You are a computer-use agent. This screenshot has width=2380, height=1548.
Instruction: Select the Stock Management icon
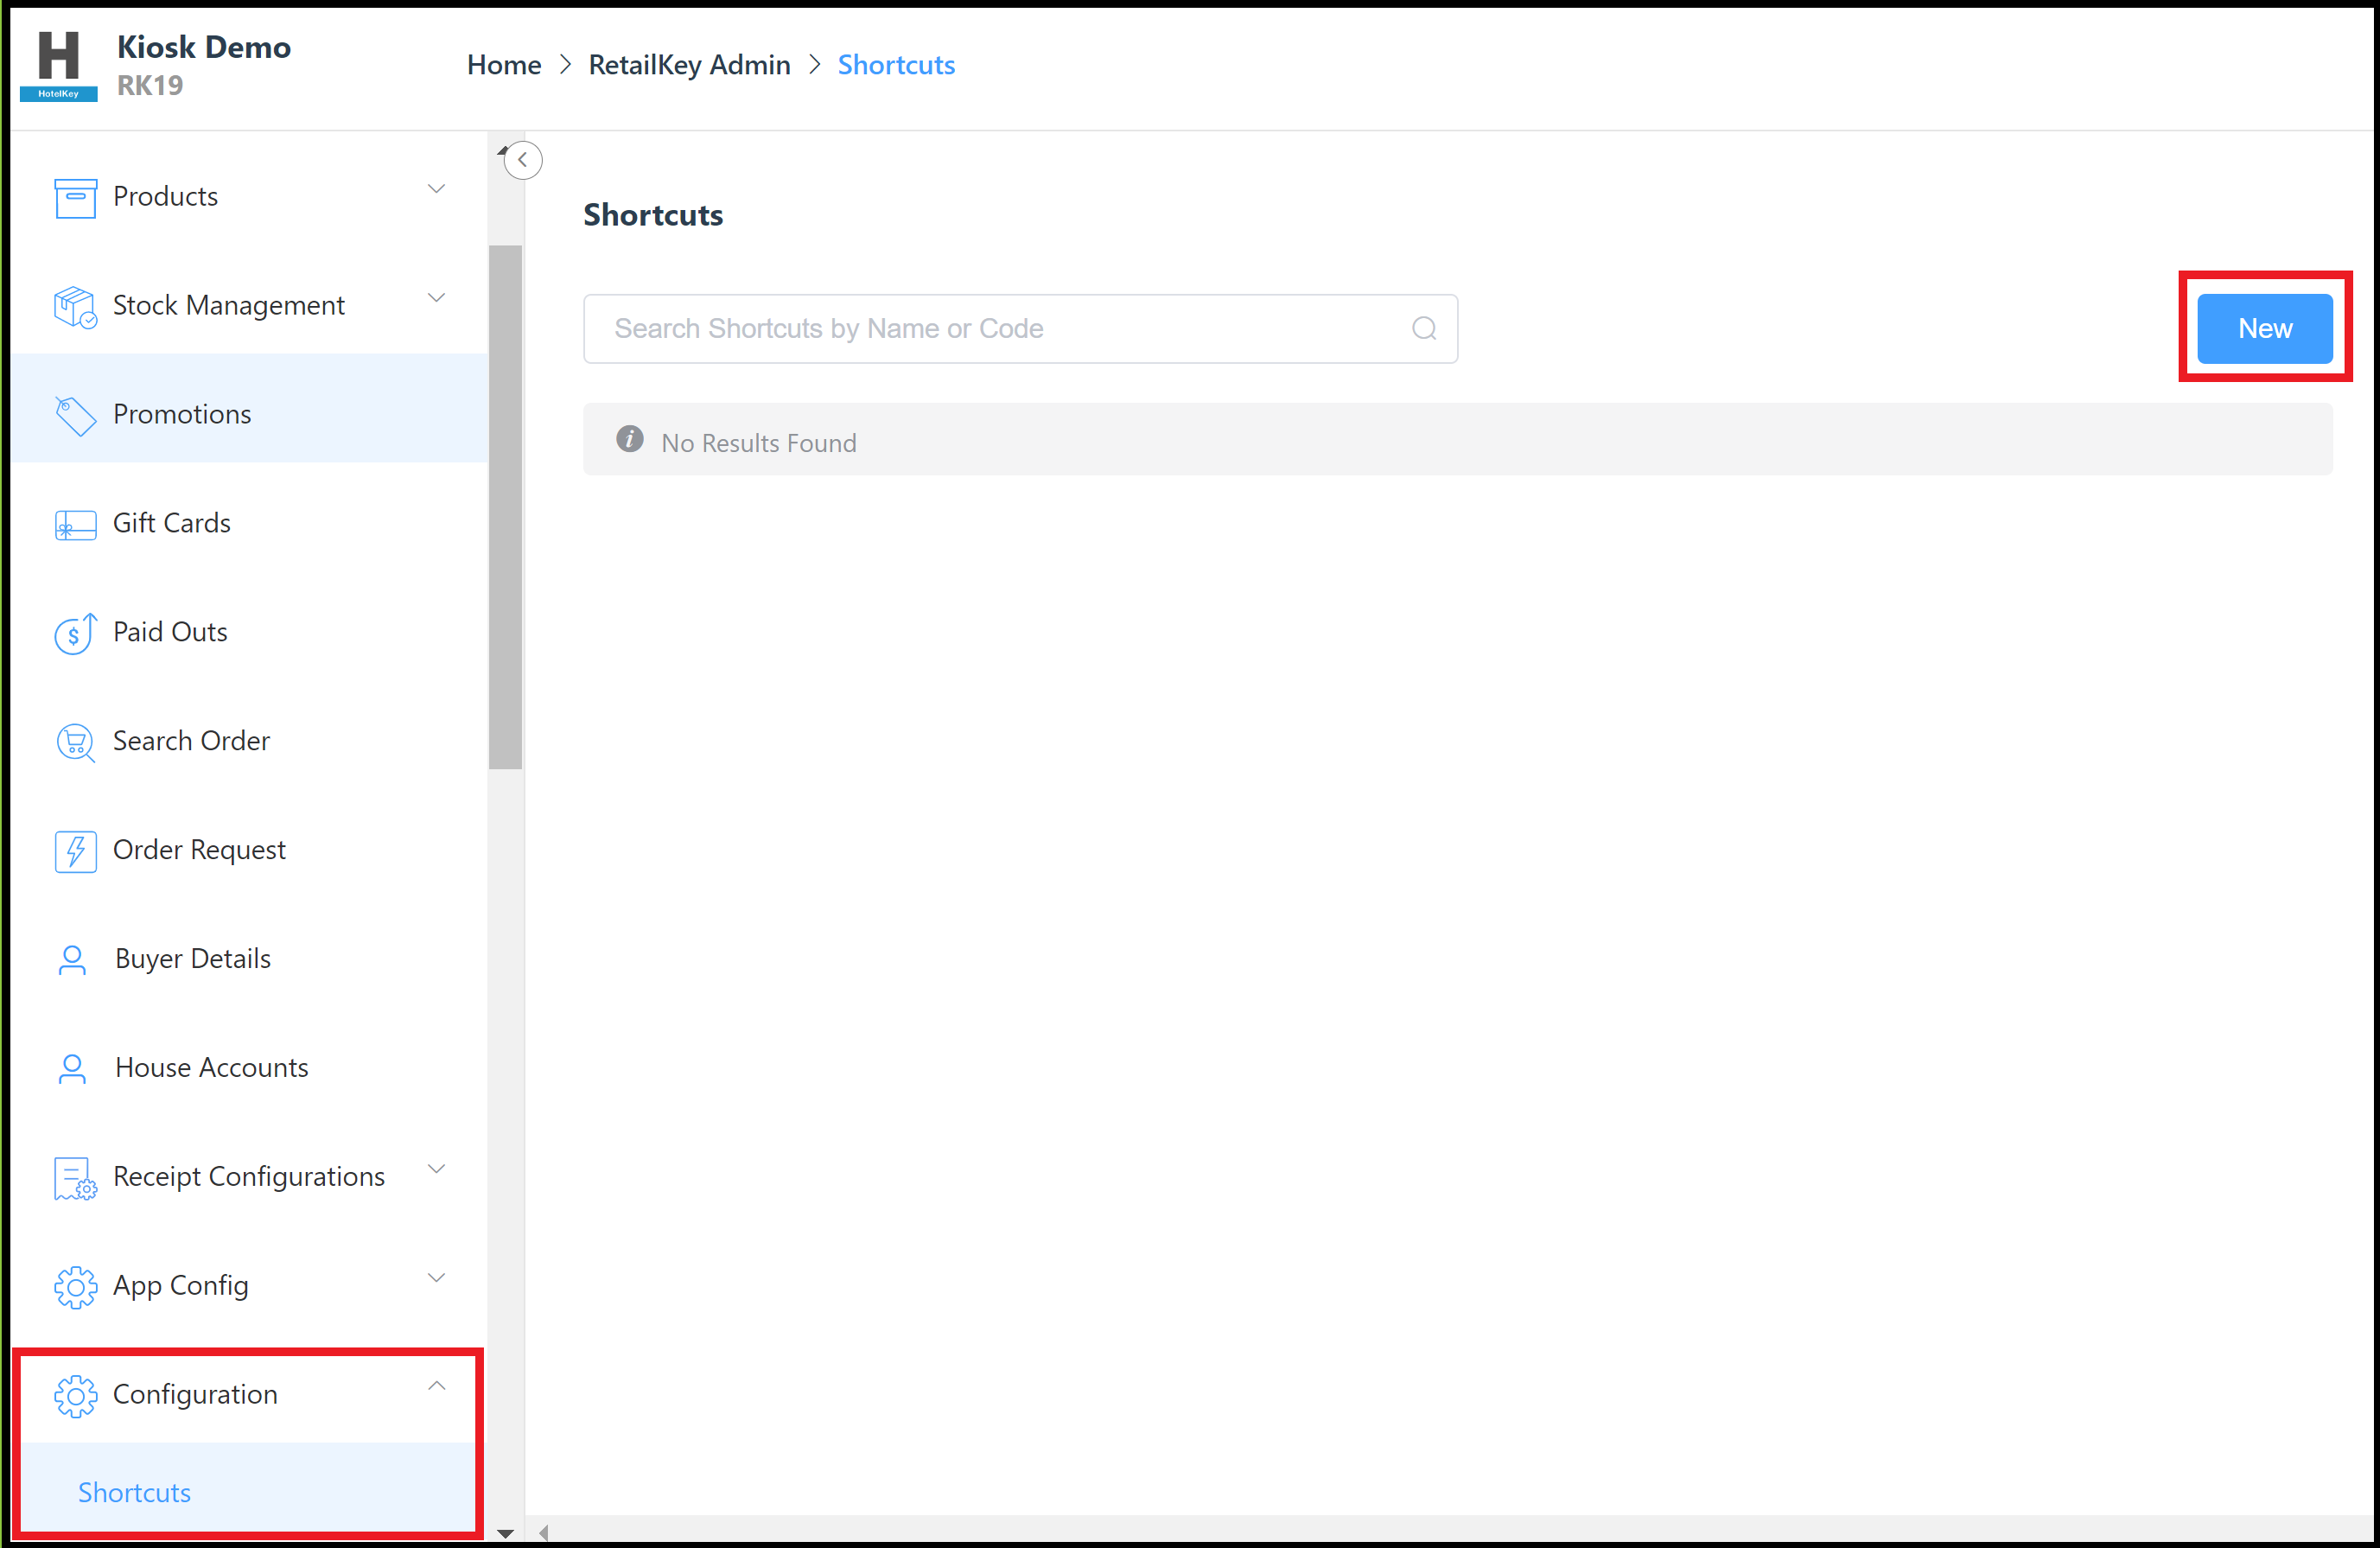coord(74,306)
